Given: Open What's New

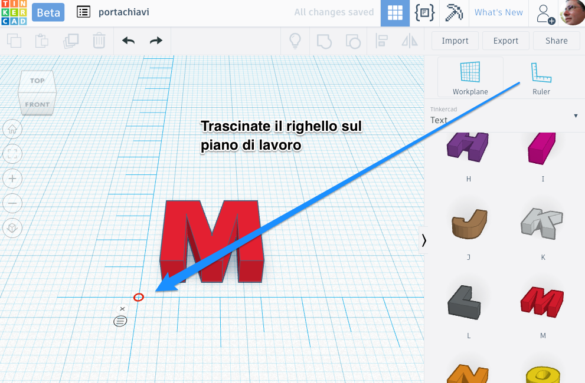Looking at the screenshot, I should click(x=498, y=12).
